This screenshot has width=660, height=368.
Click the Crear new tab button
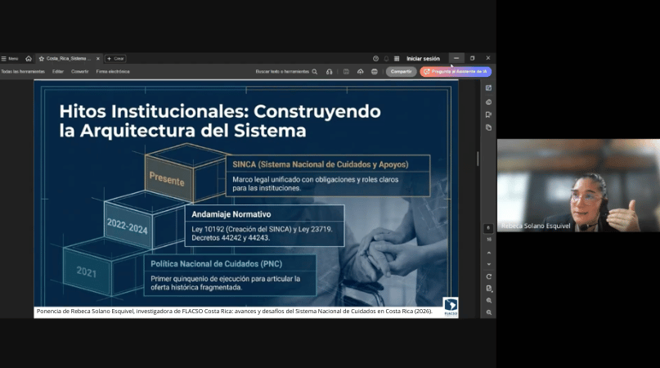(115, 59)
